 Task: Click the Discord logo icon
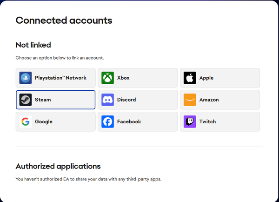(x=108, y=100)
